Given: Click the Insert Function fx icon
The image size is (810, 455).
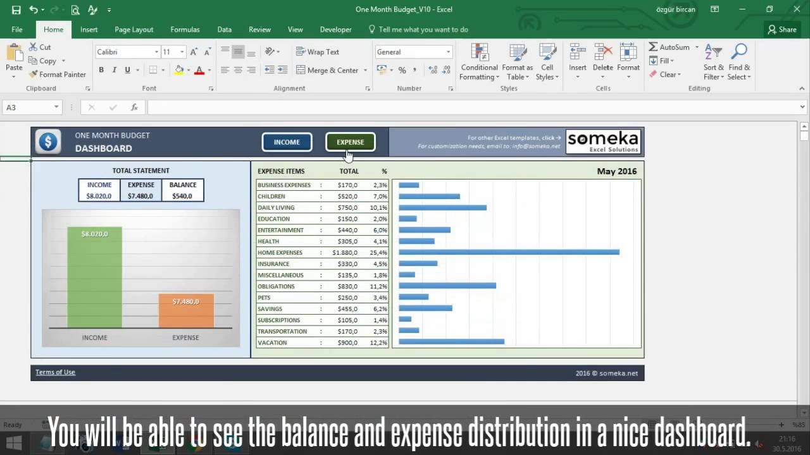Looking at the screenshot, I should tap(134, 107).
